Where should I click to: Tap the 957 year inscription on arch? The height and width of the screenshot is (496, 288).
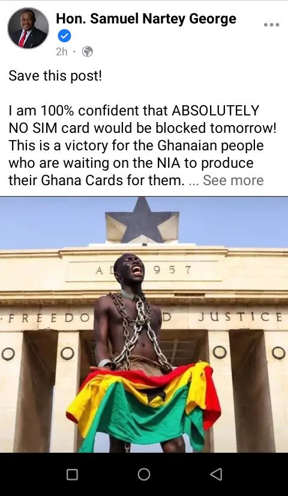pyautogui.click(x=172, y=270)
